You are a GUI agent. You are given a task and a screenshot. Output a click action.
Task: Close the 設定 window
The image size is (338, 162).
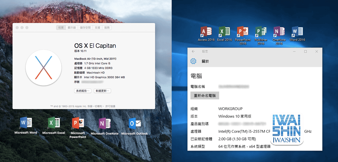[x=317, y=51]
